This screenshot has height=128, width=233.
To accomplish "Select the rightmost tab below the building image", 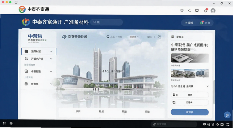I will (147, 111).
